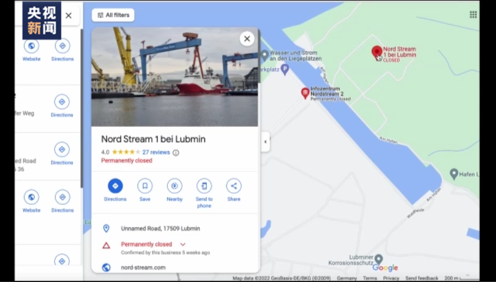The height and width of the screenshot is (282, 496).
Task: Click the Permanently closed status under rating
Action: [x=127, y=160]
